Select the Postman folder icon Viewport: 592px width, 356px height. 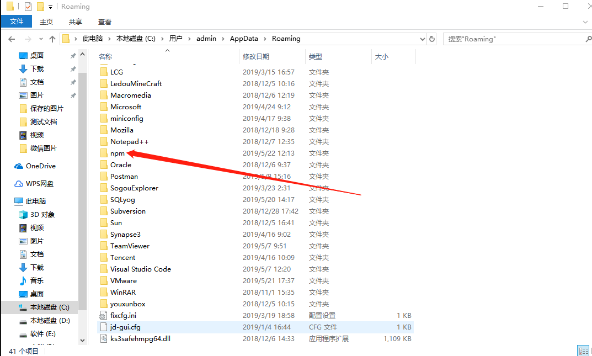click(x=104, y=176)
